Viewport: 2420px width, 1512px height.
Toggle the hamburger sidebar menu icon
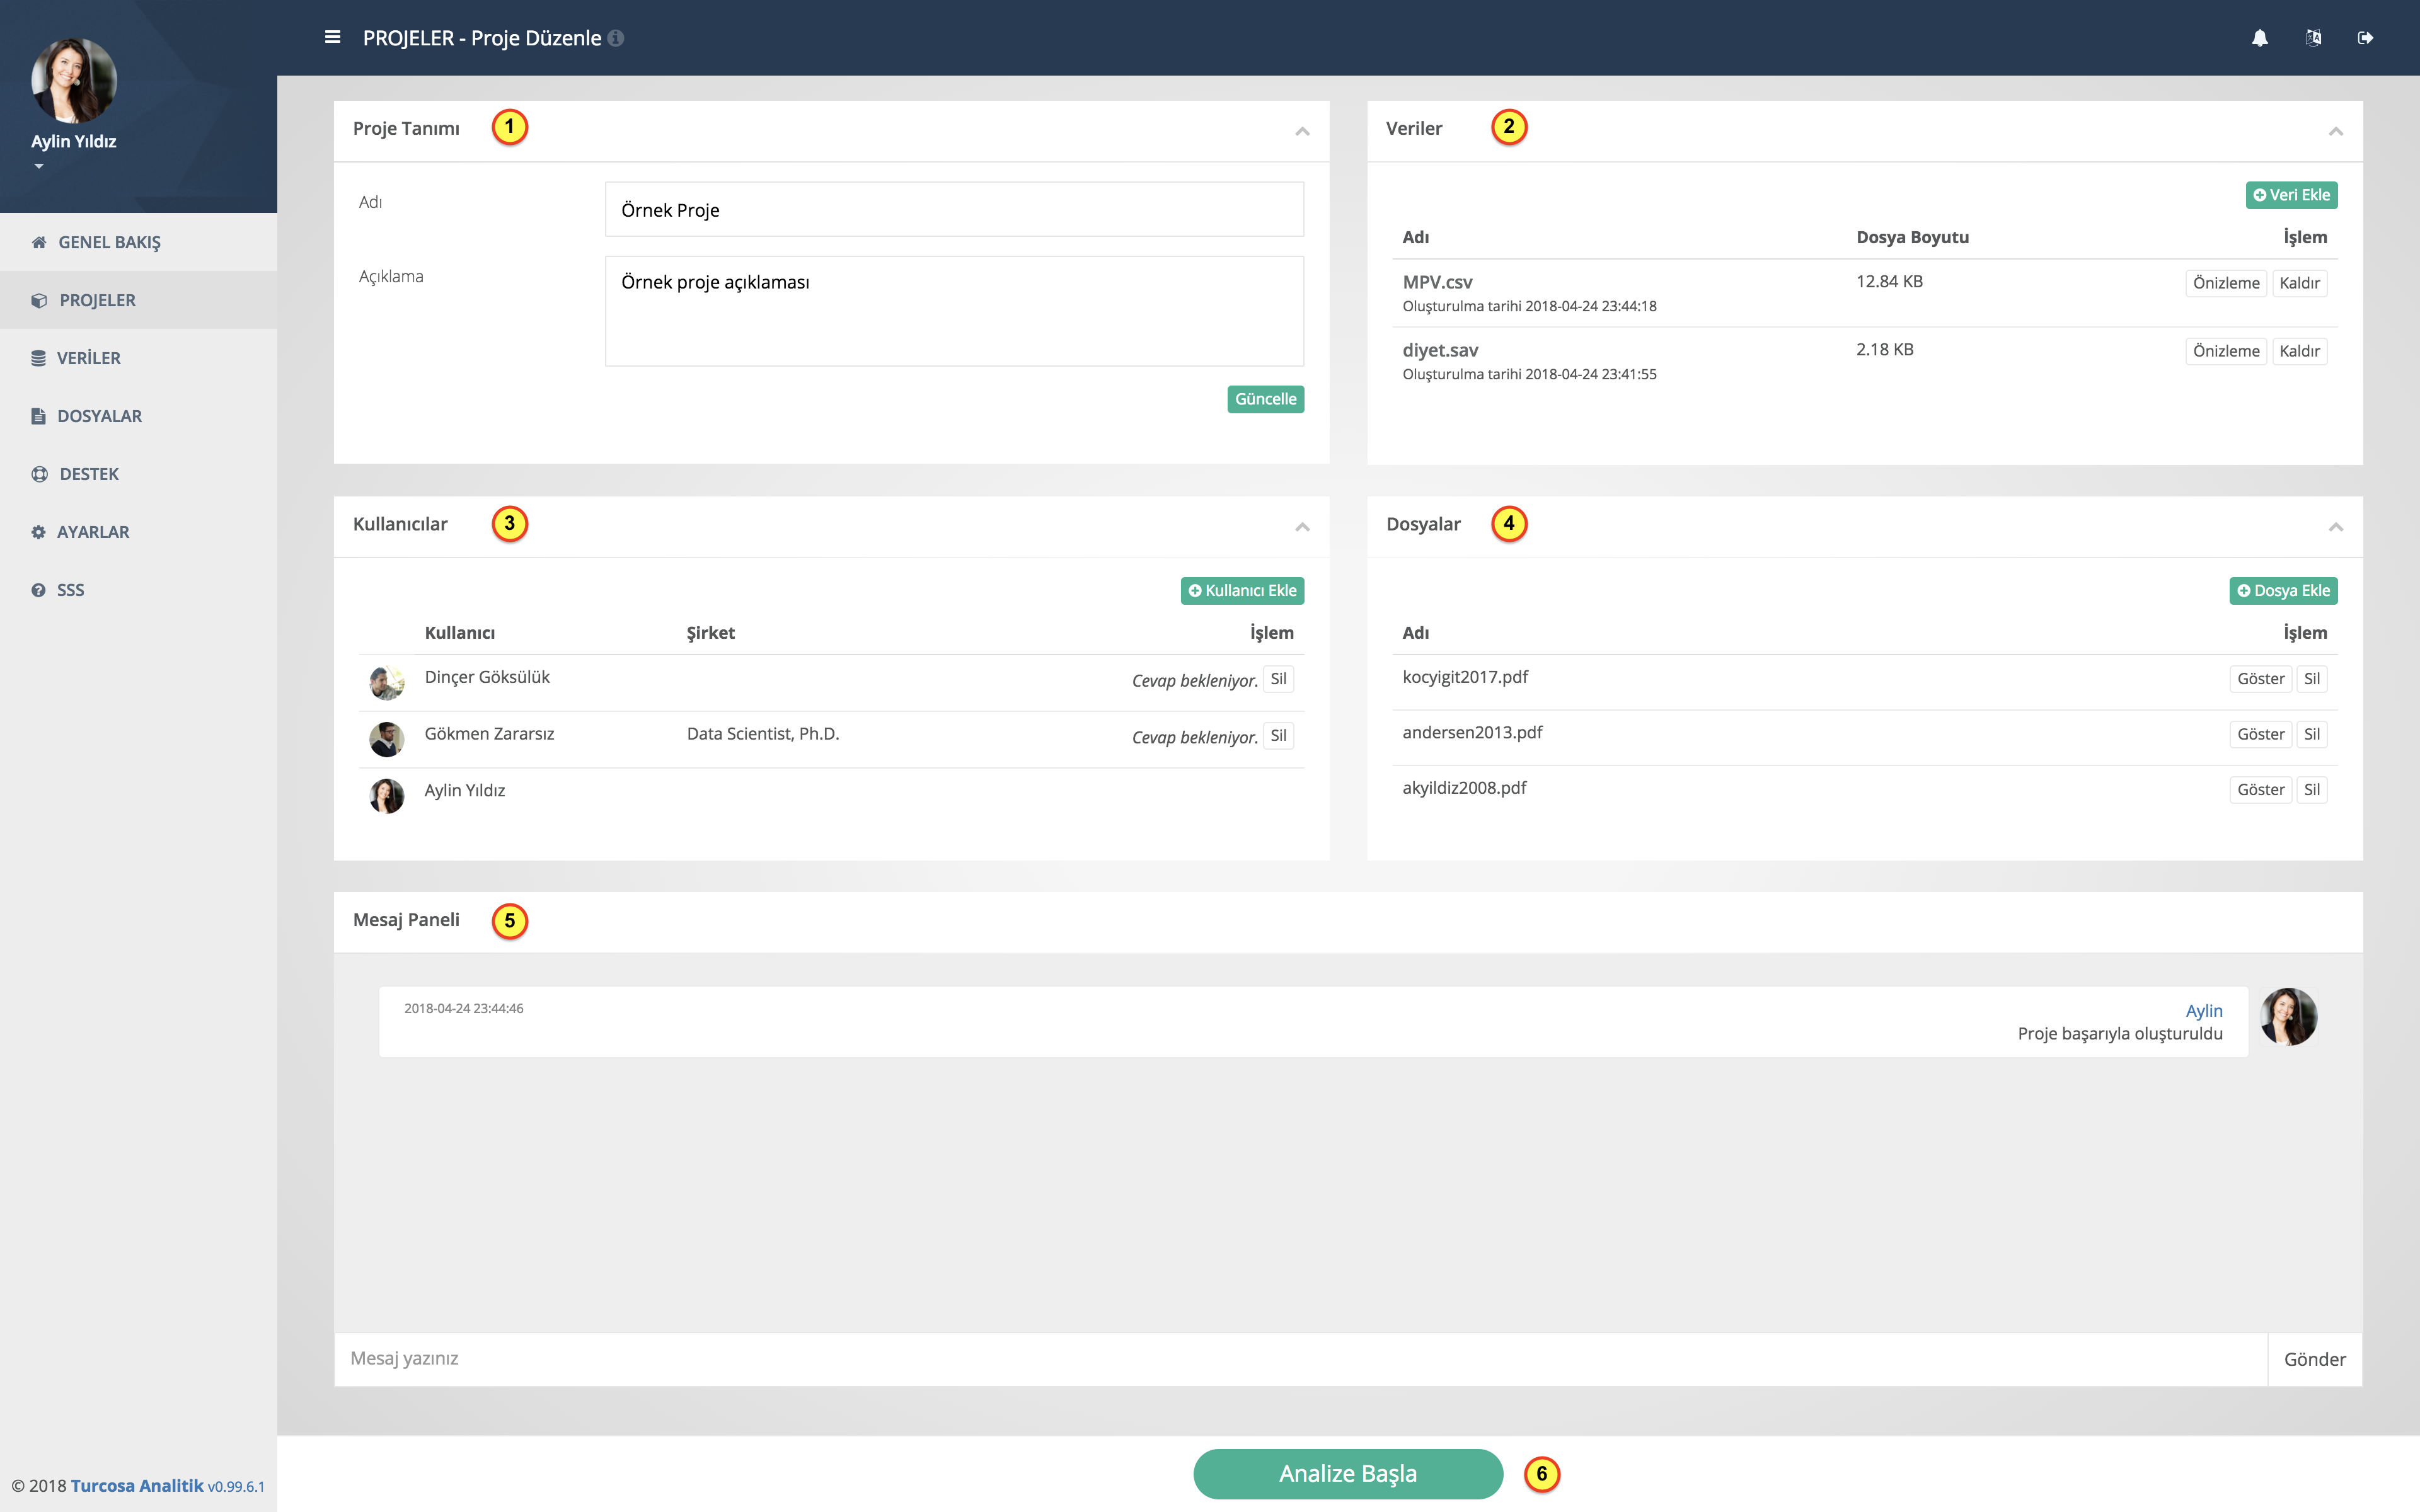(333, 37)
